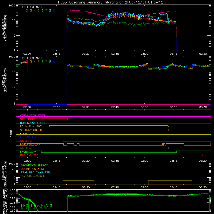Click 'Mon. Rate LIVETIME' axis label
Viewport: 214px width, 214px height.
pos(4,201)
